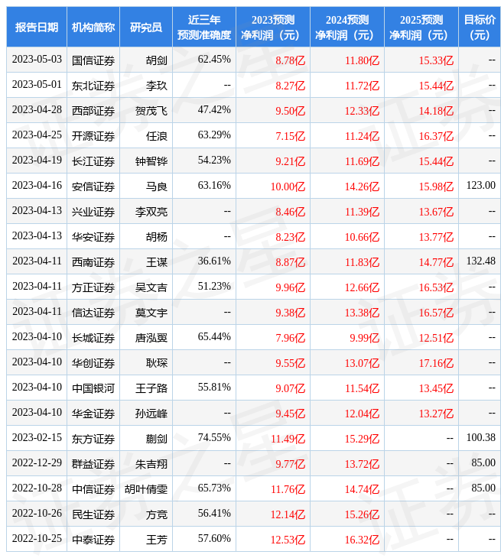The width and height of the screenshot is (501, 558).
Task: Select the 信达证券 institution cell
Action: click(93, 313)
